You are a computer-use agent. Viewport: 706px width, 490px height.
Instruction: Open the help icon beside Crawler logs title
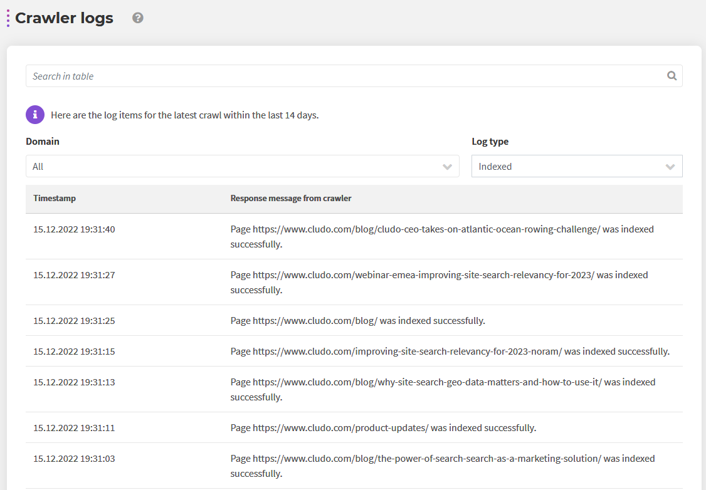[x=137, y=18]
